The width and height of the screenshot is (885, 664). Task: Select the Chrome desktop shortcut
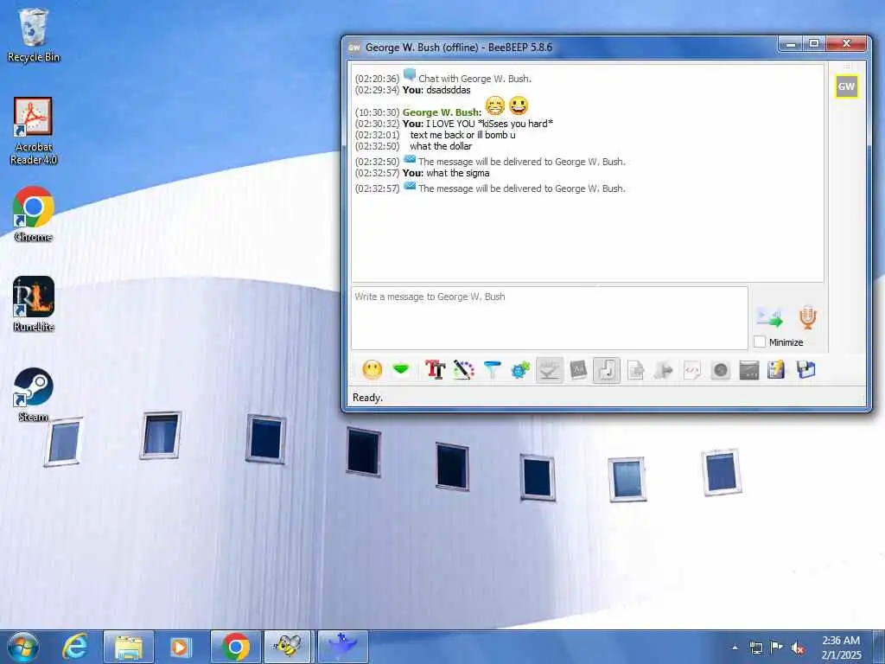34,214
